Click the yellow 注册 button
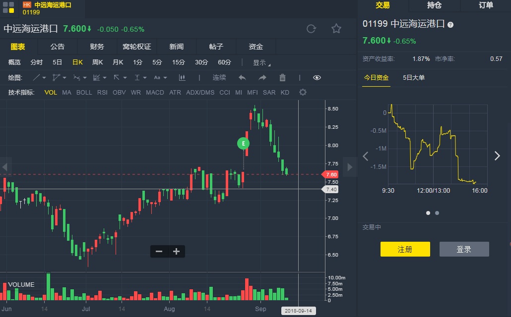Image resolution: width=511 pixels, height=317 pixels. click(405, 249)
